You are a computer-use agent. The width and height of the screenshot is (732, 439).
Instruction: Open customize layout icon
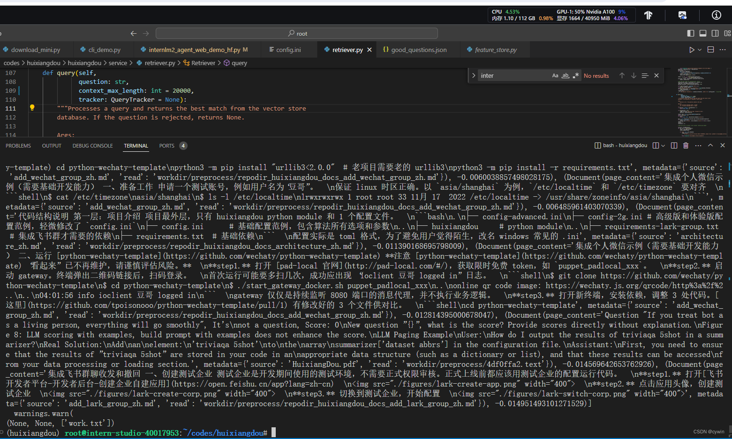click(x=727, y=33)
